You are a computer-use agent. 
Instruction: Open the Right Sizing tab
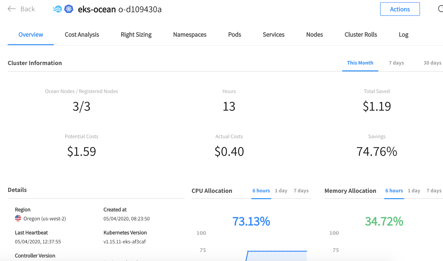point(136,35)
